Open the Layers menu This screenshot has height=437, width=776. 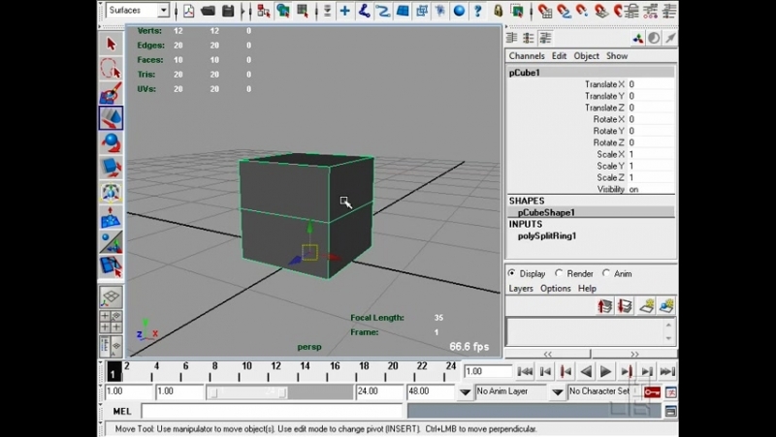coord(521,288)
